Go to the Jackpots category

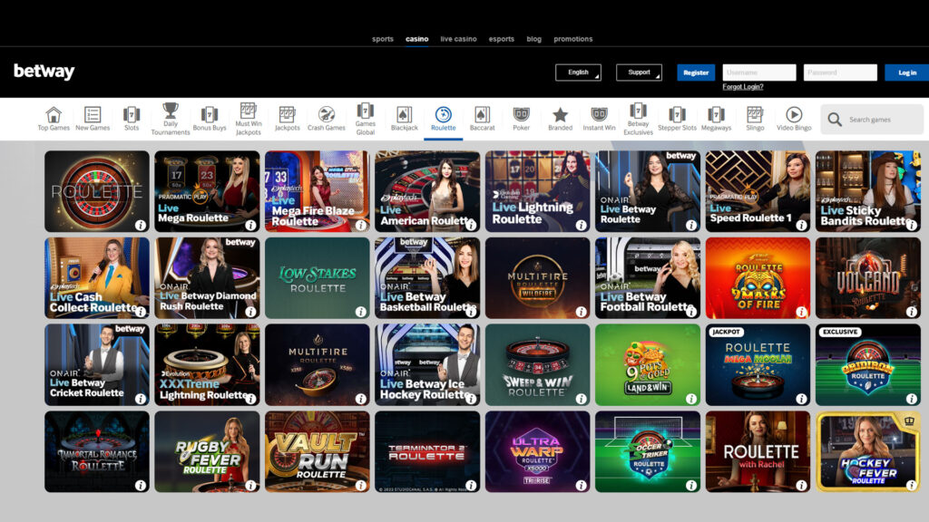[x=288, y=119]
